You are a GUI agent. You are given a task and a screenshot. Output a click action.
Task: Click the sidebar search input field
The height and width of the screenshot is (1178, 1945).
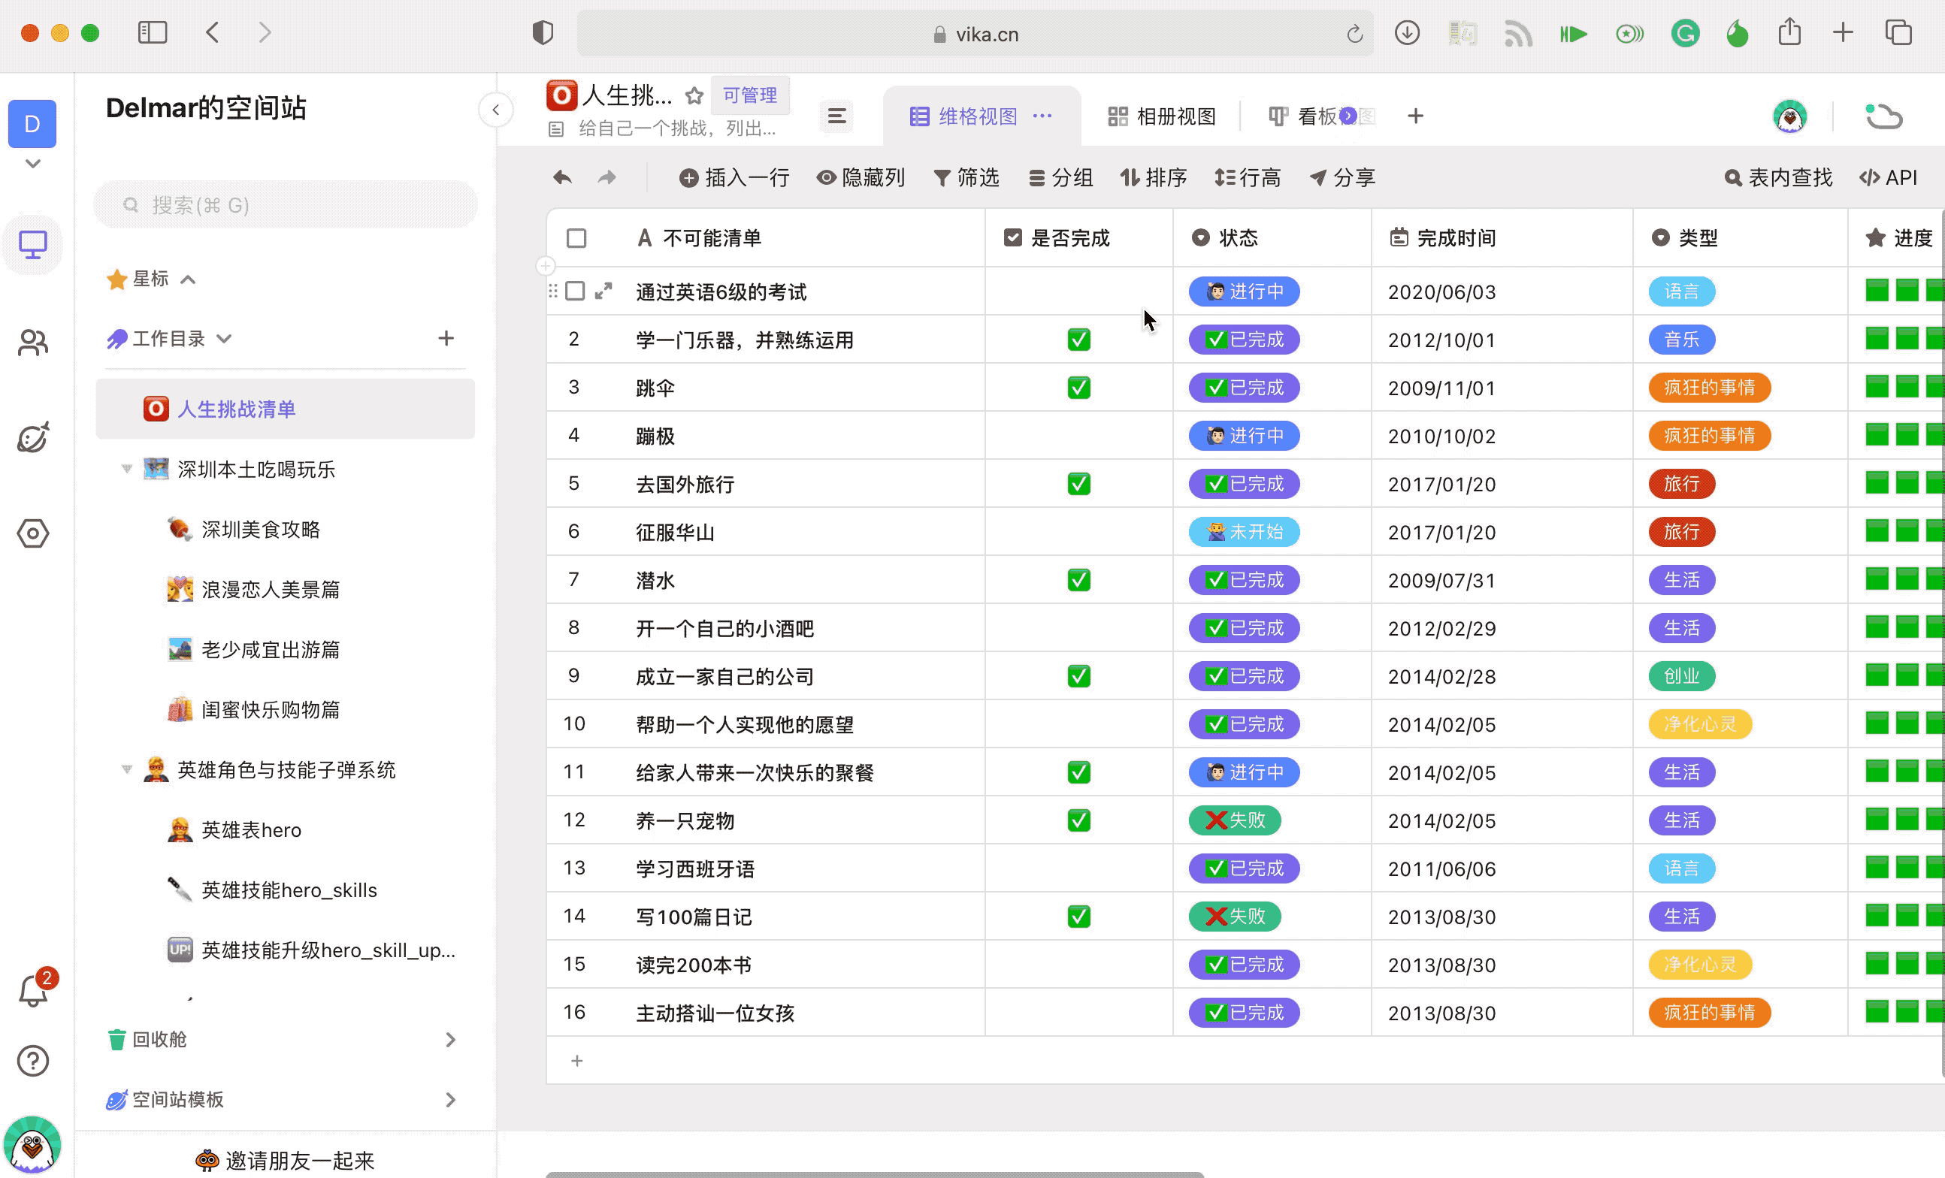click(x=286, y=205)
